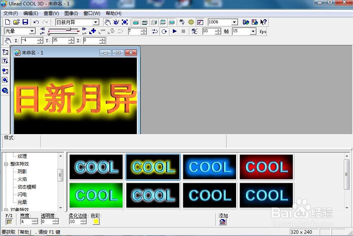Select 闪电 in the effects tree
This screenshot has width=353, height=236.
coord(22,194)
